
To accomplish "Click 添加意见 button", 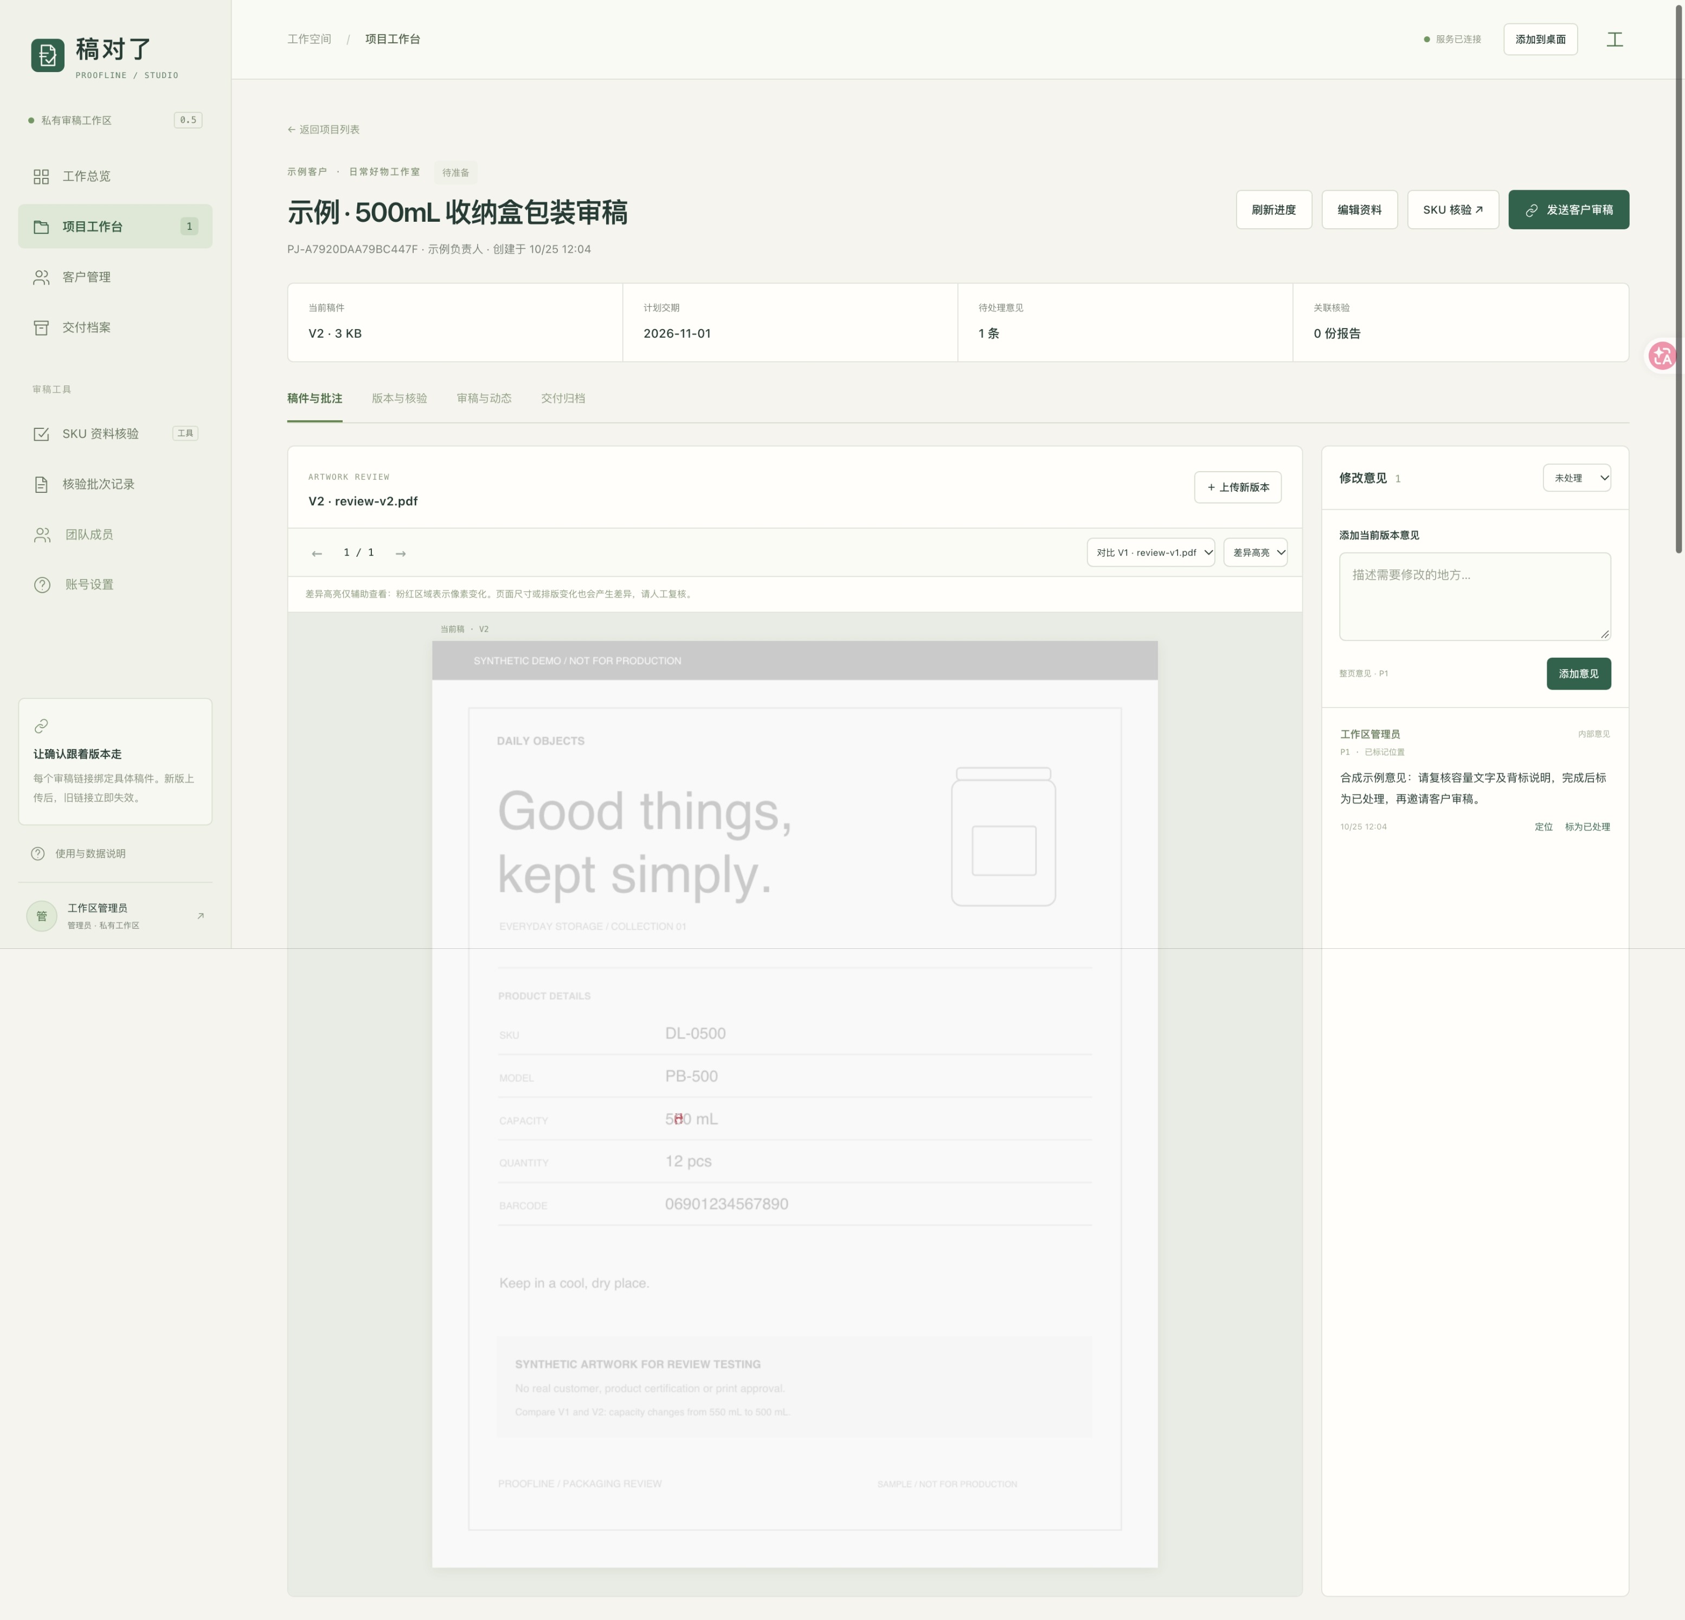I will pos(1578,673).
